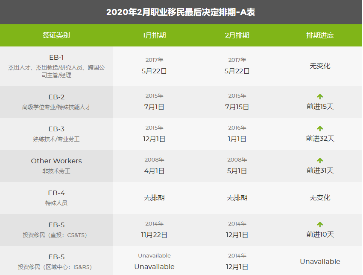Toggle the Unavailable status for EB-5 区域中心

(320, 262)
